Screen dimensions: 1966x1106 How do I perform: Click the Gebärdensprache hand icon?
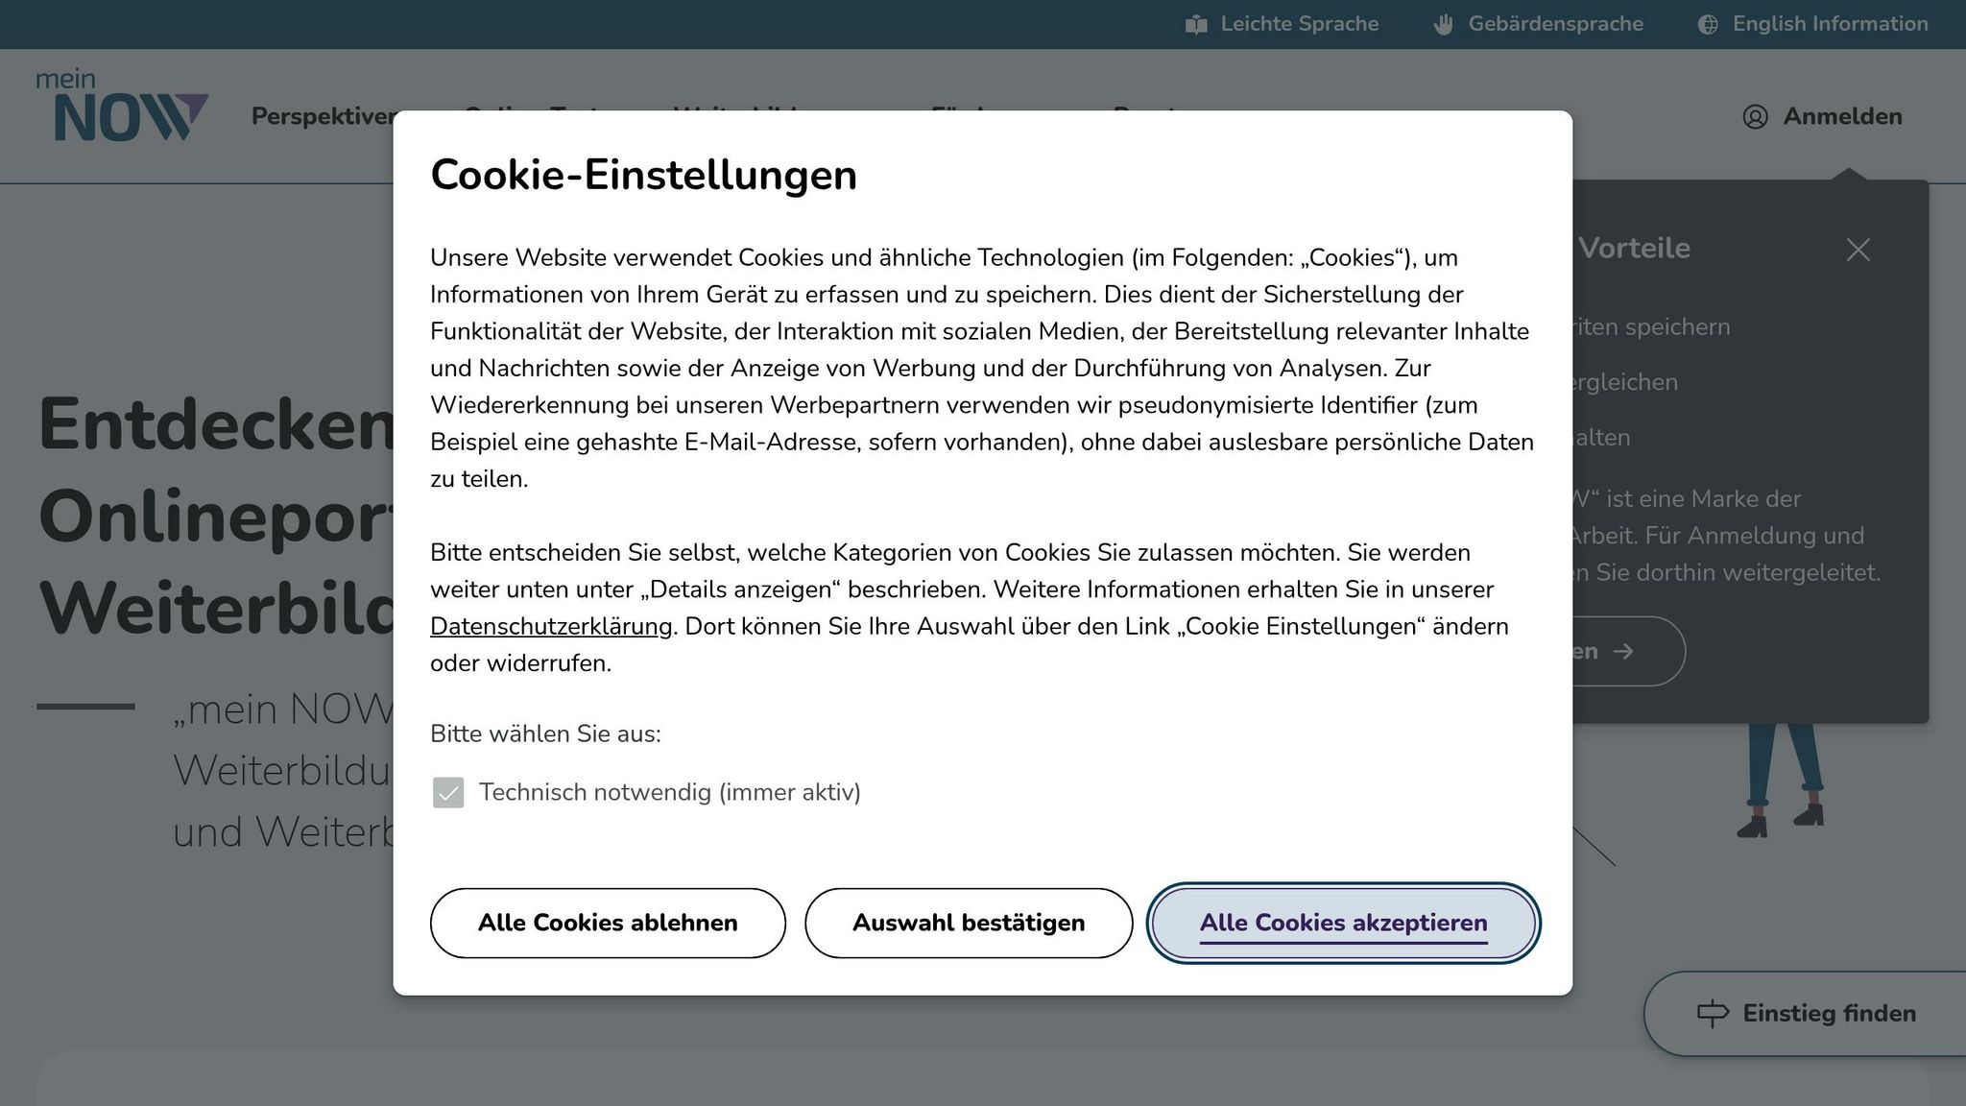click(1443, 24)
